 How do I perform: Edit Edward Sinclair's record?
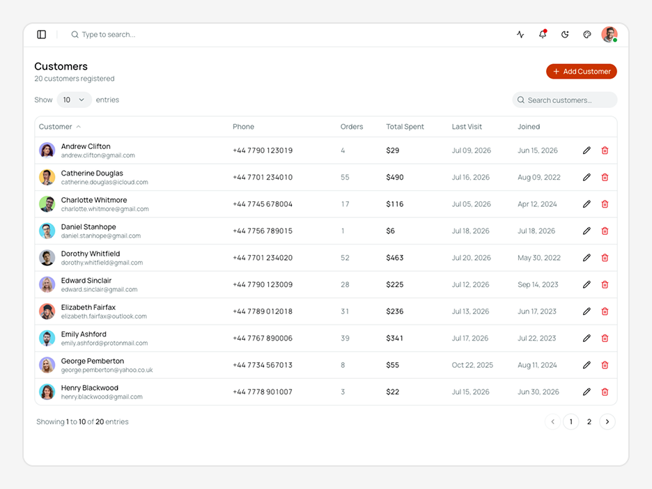tap(587, 284)
